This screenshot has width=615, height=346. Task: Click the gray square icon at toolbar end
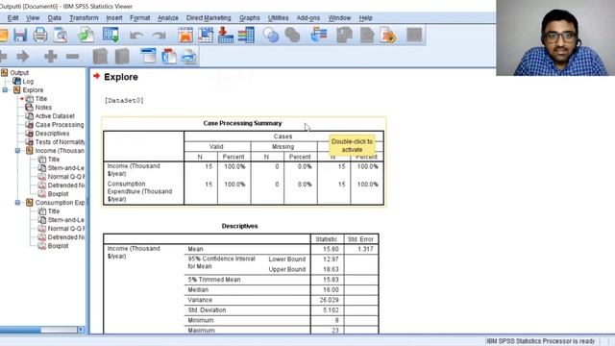(414, 35)
